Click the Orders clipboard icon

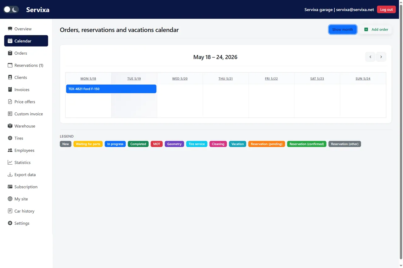tap(10, 53)
